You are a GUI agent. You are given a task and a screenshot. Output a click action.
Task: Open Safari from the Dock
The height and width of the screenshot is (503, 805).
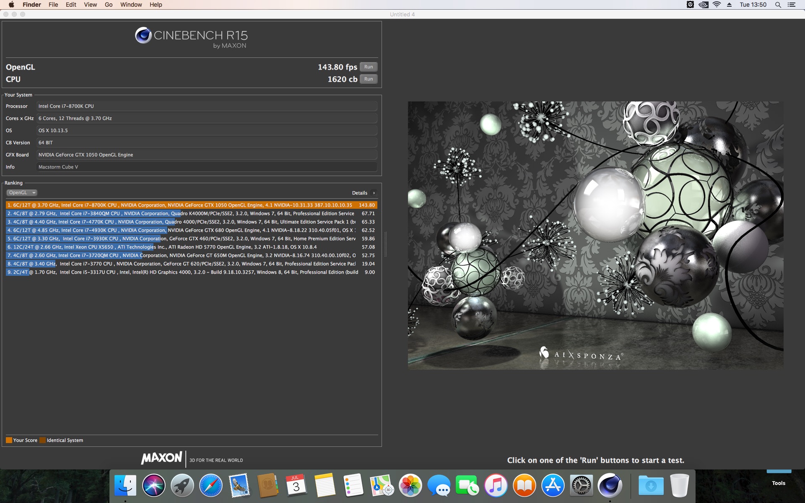coord(211,485)
